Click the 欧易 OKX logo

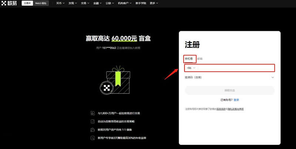click(10, 3)
